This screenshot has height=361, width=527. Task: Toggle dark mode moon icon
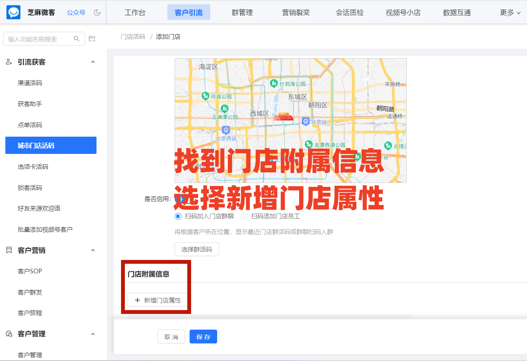point(97,13)
